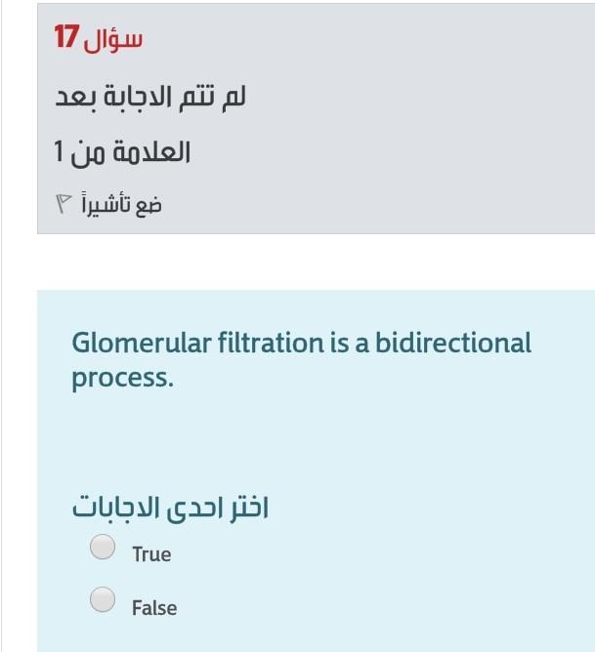The height and width of the screenshot is (652, 595).
Task: Click the سؤال heading text
Action: tap(112, 41)
